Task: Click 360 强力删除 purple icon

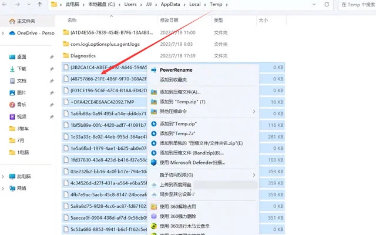Action: click(154, 216)
